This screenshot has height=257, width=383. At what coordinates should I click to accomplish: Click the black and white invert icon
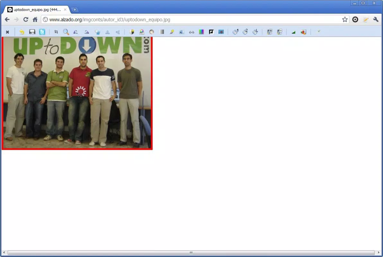click(211, 32)
